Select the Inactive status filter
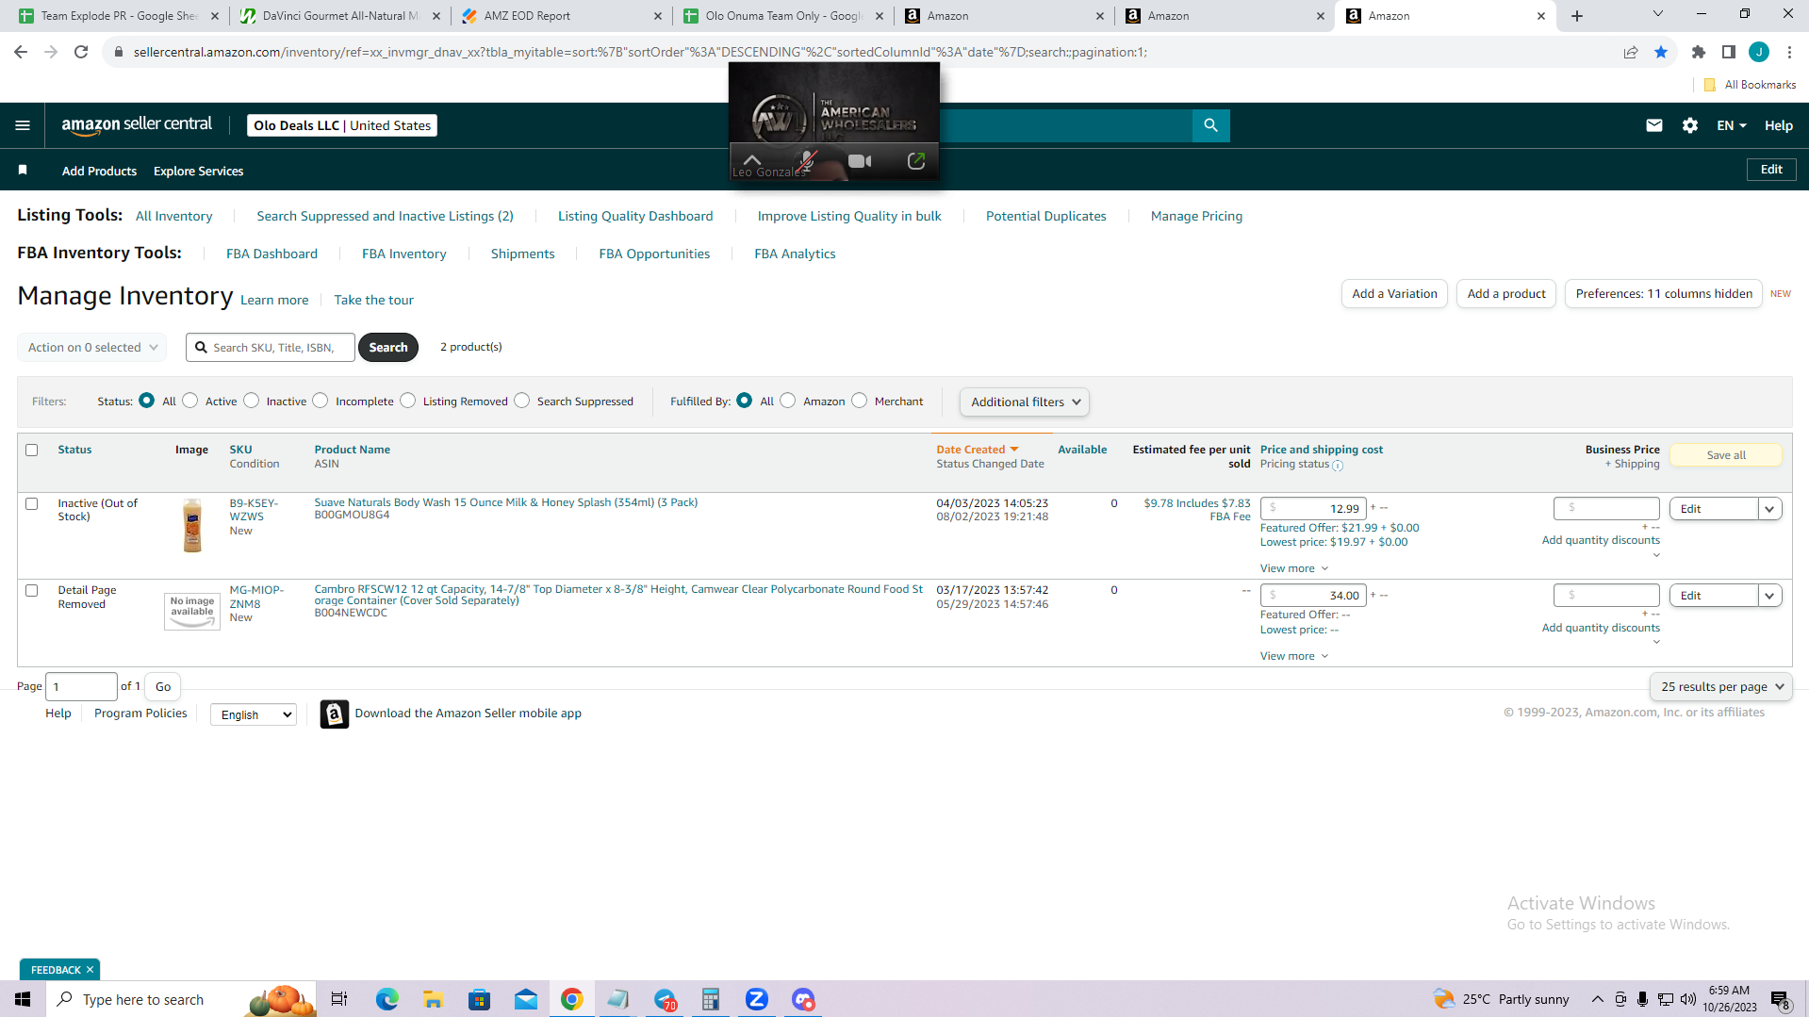Image resolution: width=1809 pixels, height=1017 pixels. [251, 401]
